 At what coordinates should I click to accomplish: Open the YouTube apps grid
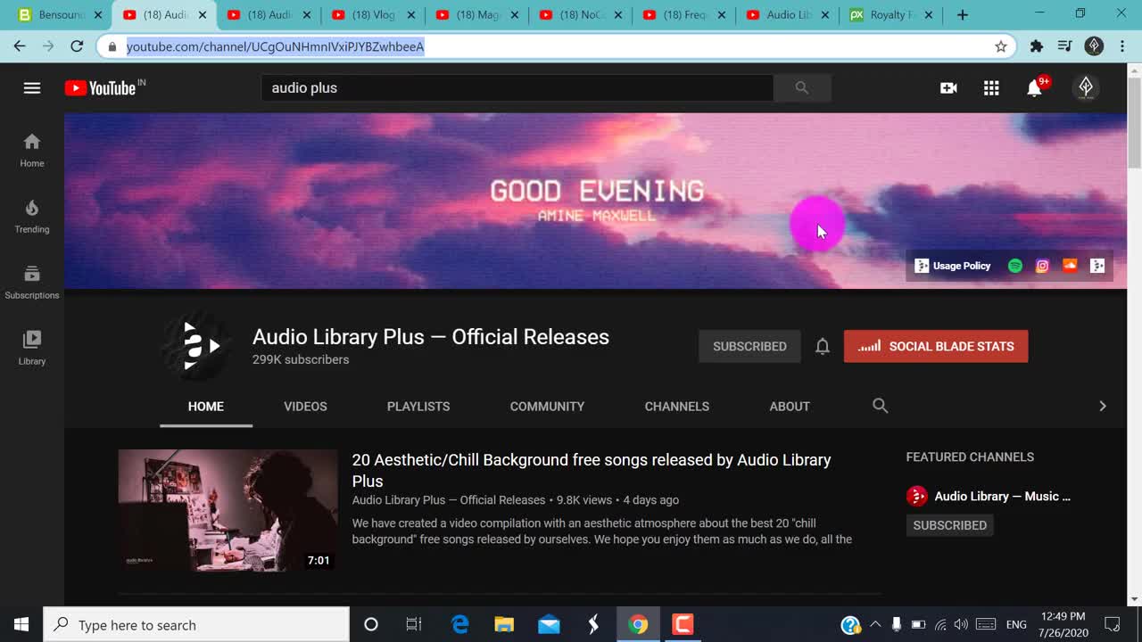pyautogui.click(x=991, y=87)
